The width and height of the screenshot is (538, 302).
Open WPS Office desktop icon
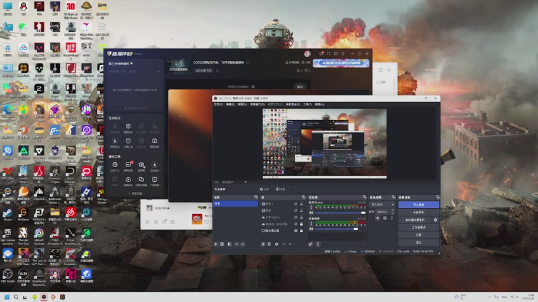tap(7, 173)
